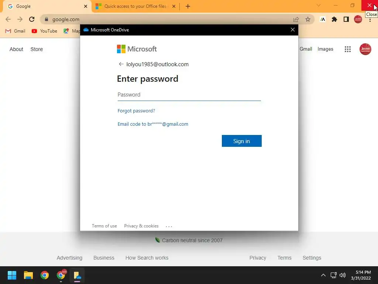Image resolution: width=378 pixels, height=284 pixels.
Task: Switch to Quick access to your Office files tab
Action: click(x=135, y=6)
